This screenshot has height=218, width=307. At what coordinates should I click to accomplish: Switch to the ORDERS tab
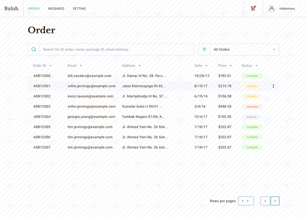[x=34, y=8]
